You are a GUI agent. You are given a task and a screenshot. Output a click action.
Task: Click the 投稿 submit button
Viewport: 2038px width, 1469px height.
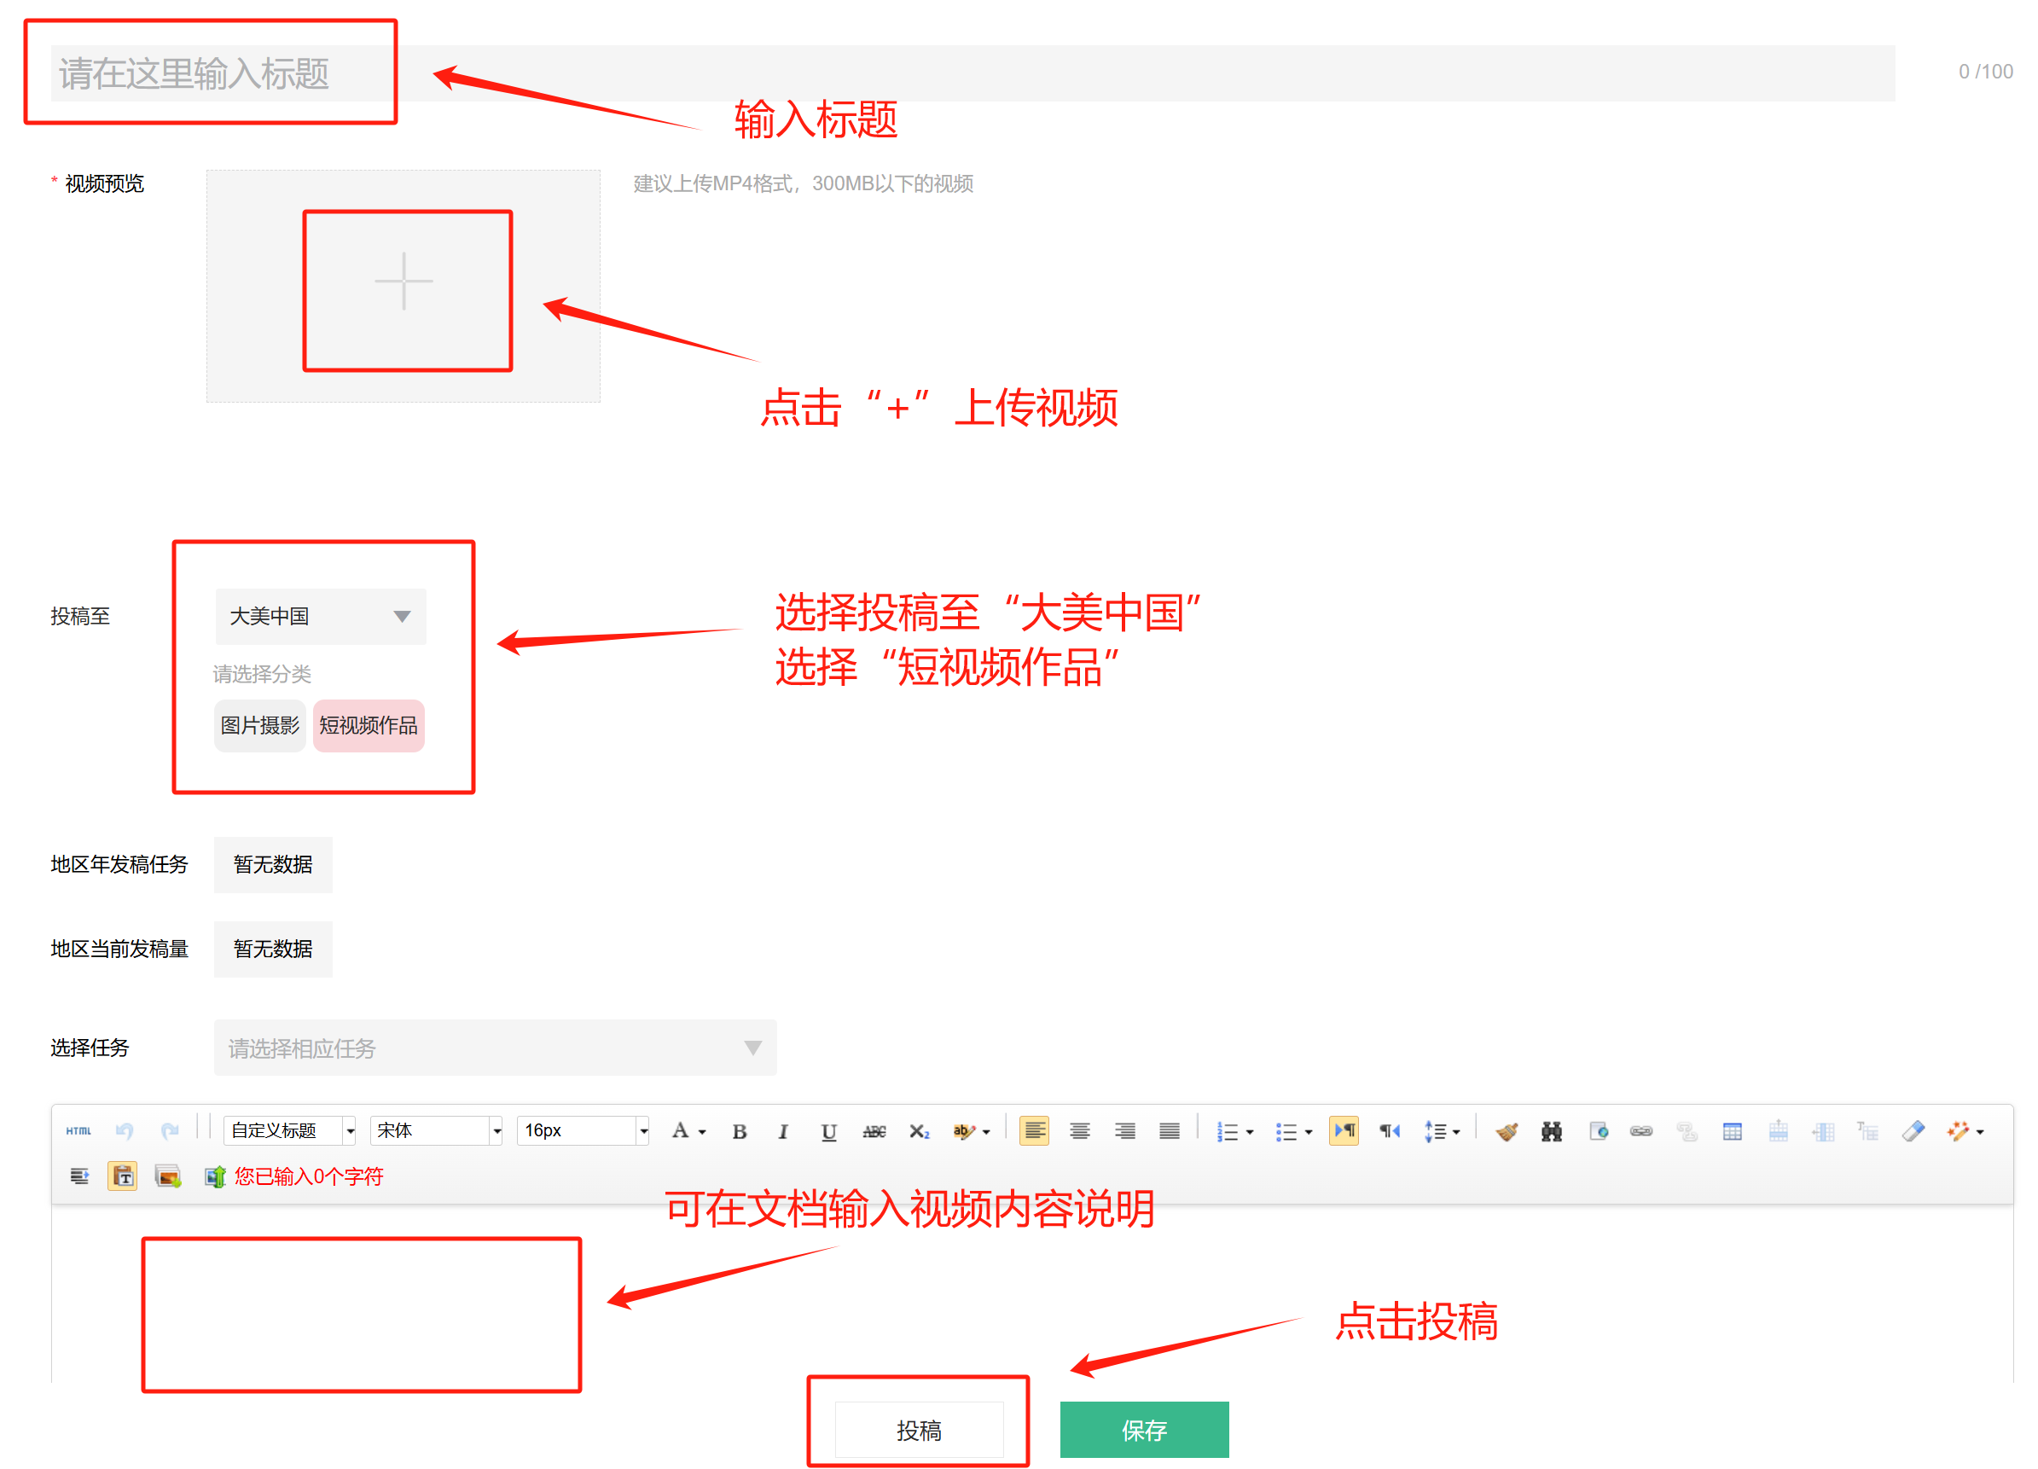(919, 1430)
